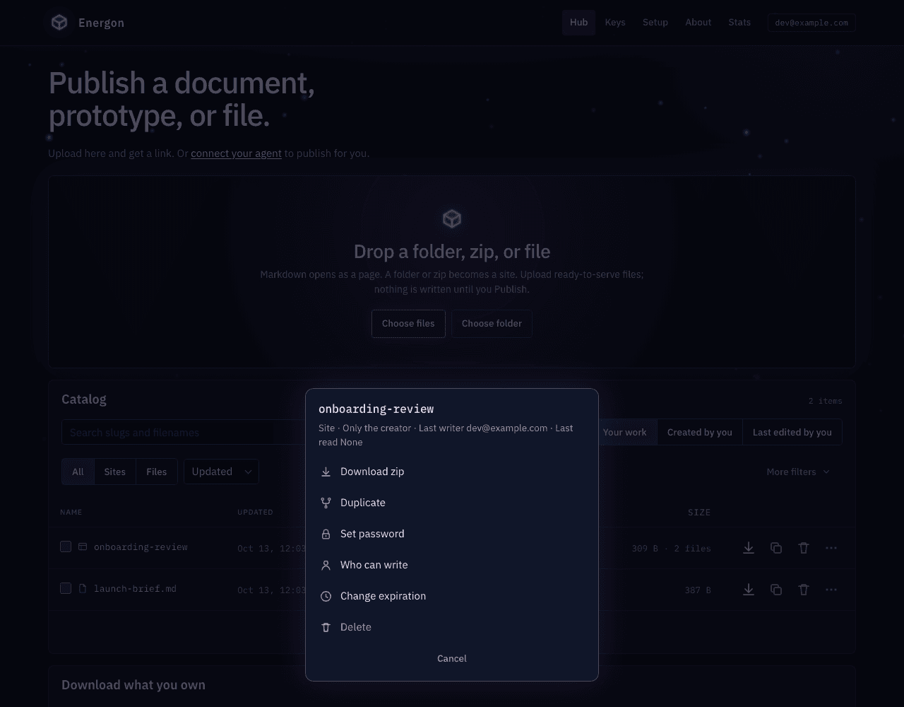Choose Delete in the dialog menu
Image resolution: width=904 pixels, height=707 pixels.
coord(452,627)
